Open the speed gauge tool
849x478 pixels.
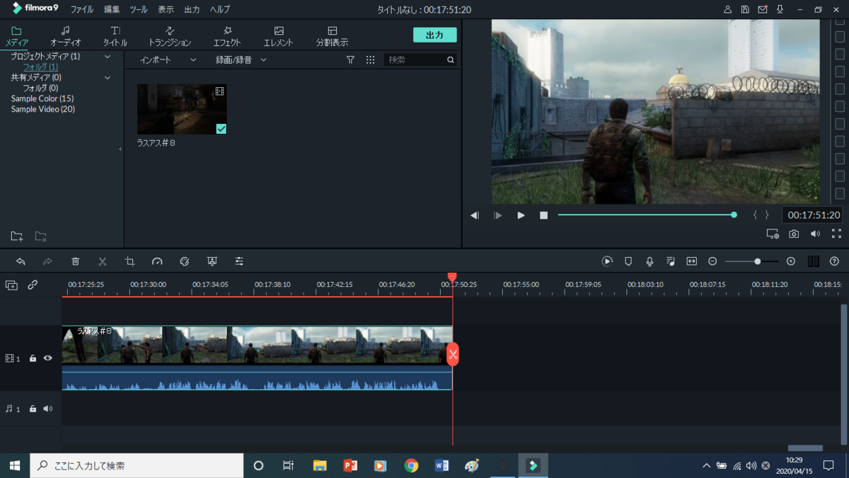coord(157,261)
